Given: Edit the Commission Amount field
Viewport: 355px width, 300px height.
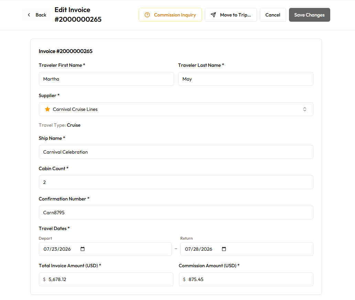Looking at the screenshot, I should pyautogui.click(x=246, y=279).
